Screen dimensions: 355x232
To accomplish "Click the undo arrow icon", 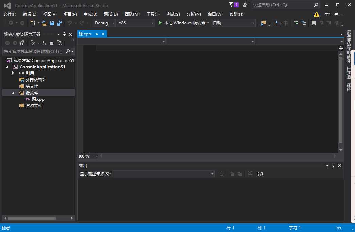I will (70, 23).
